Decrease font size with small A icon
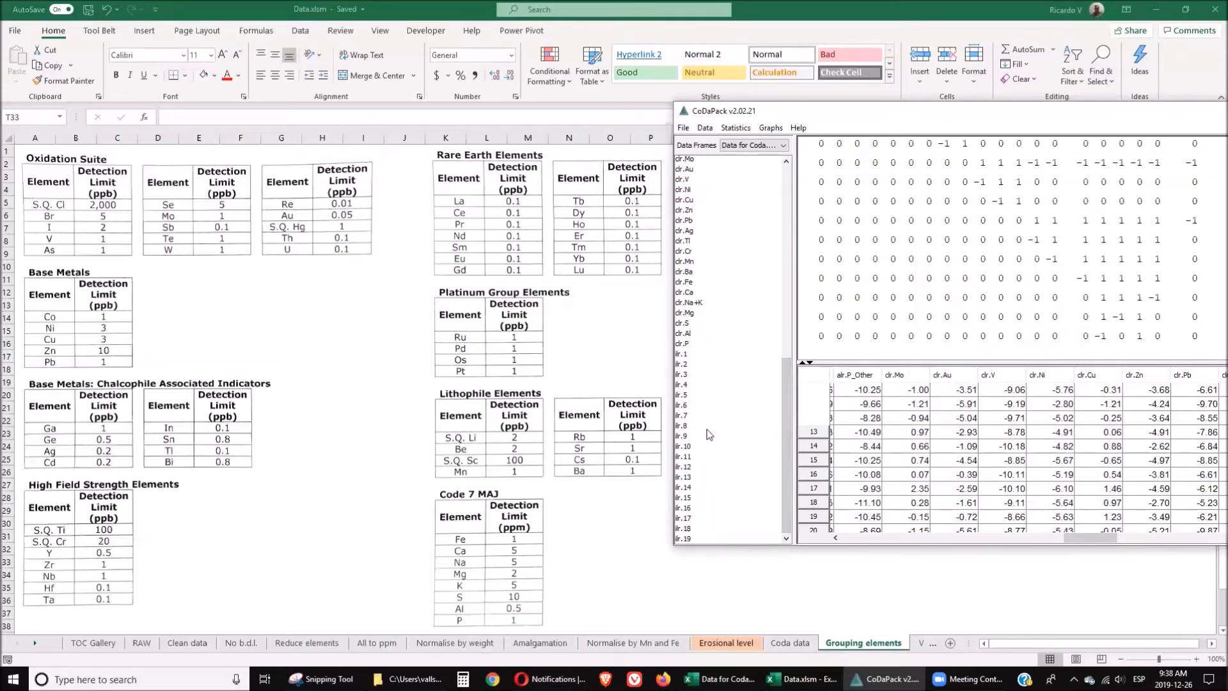 (x=237, y=55)
